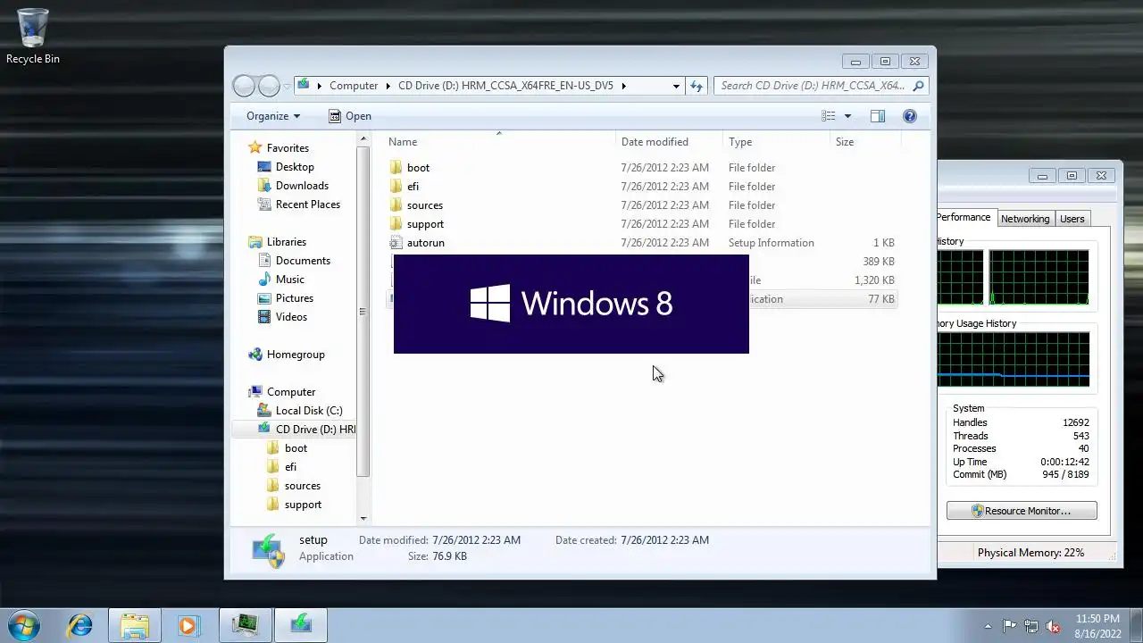The height and width of the screenshot is (643, 1143).
Task: Open the Desktop link under Favorites
Action: (295, 167)
